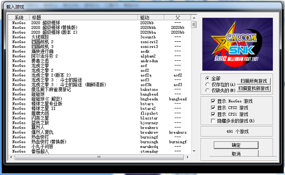Viewport: 285px width, 175px height.
Task: Sort list by 驱动 column header
Action: 151,18
